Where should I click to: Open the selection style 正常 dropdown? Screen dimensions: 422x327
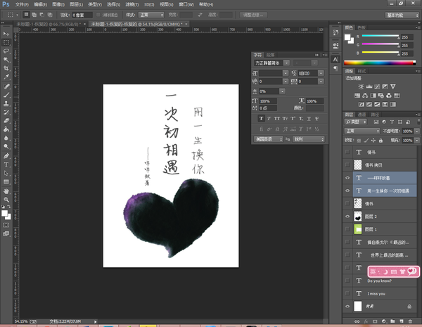(x=151, y=15)
